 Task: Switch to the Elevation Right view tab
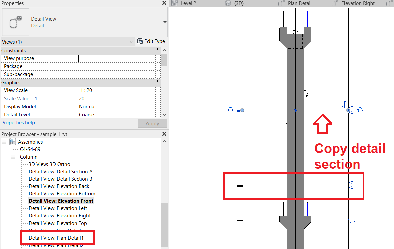click(359, 3)
